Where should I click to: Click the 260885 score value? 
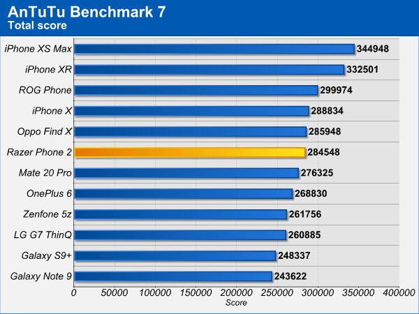pyautogui.click(x=304, y=235)
